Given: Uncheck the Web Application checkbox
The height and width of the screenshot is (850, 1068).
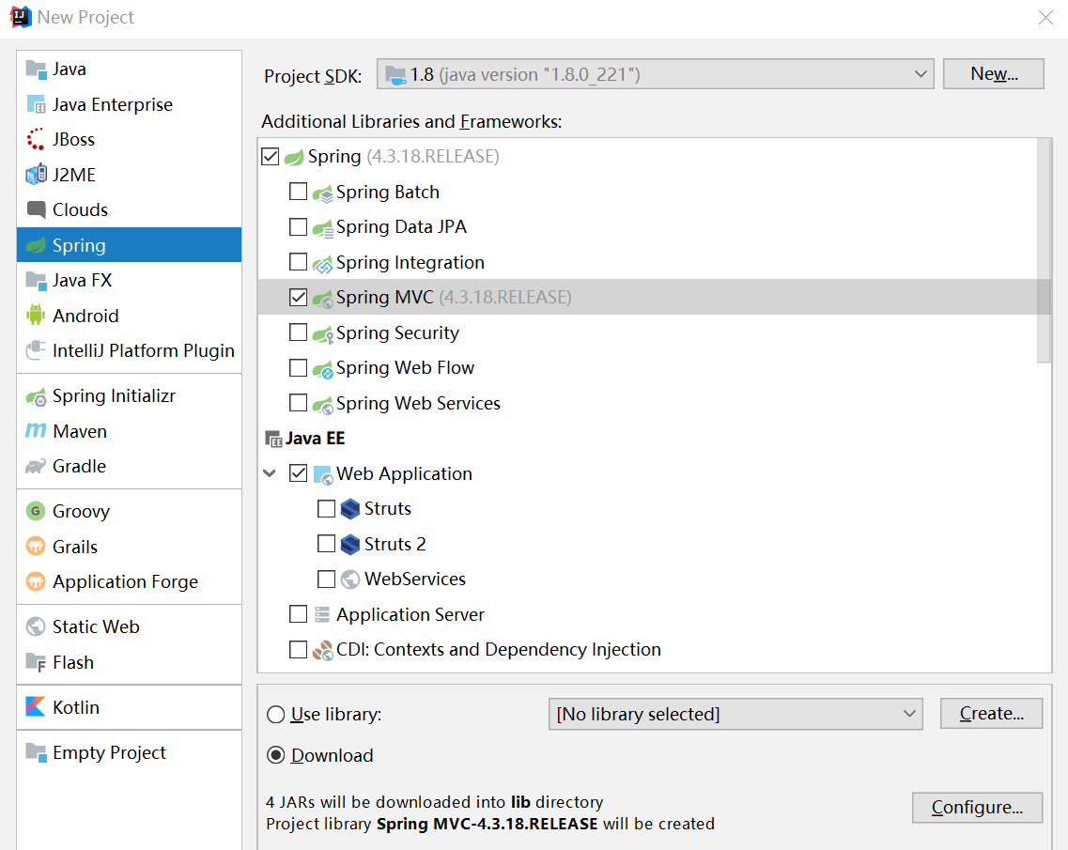Looking at the screenshot, I should (299, 473).
